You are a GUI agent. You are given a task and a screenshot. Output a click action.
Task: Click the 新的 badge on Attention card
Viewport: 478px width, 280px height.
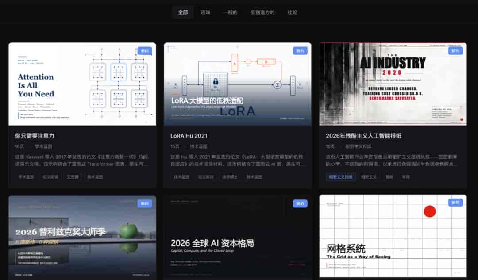click(145, 51)
